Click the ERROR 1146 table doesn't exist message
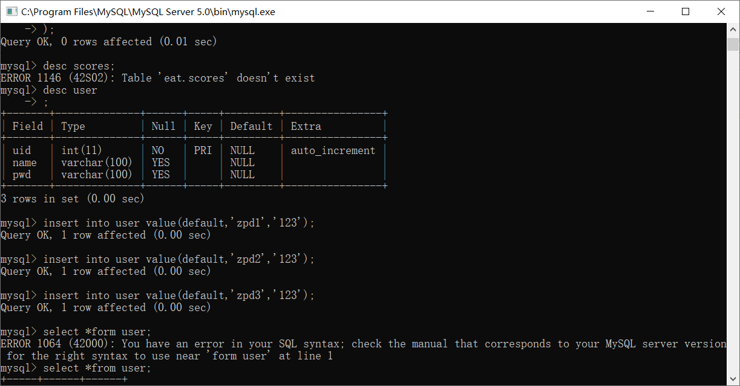The width and height of the screenshot is (740, 386). click(157, 78)
